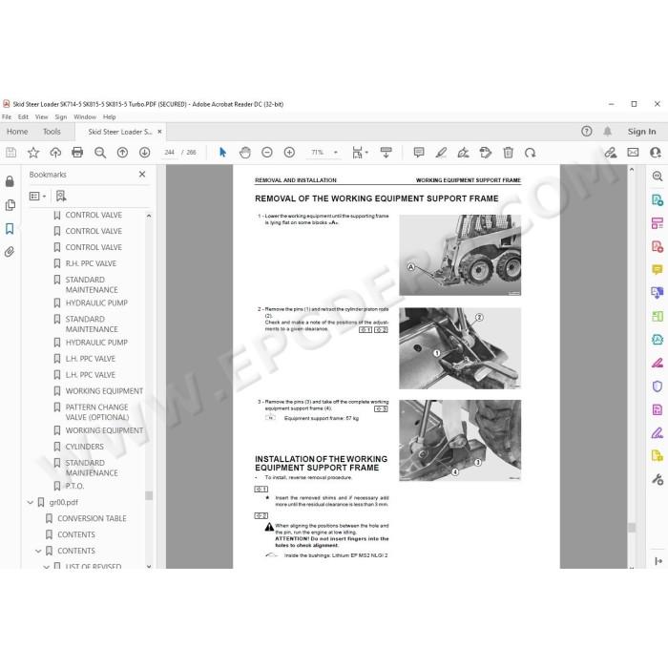Rotate the page with the rotate icon
This screenshot has width=668, height=668.
[x=530, y=153]
